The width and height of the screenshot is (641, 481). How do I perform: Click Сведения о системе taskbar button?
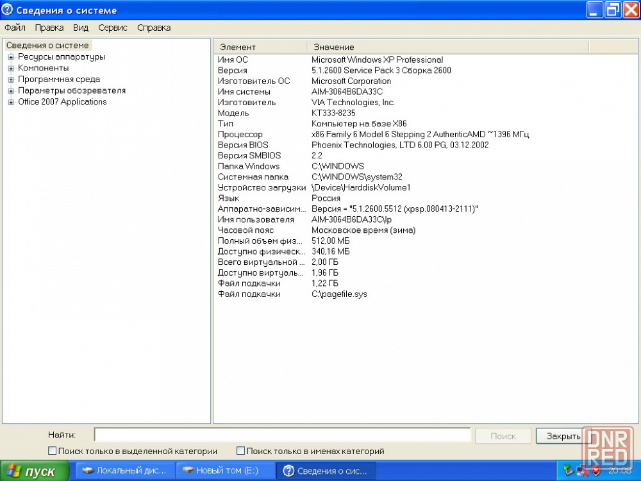click(326, 471)
